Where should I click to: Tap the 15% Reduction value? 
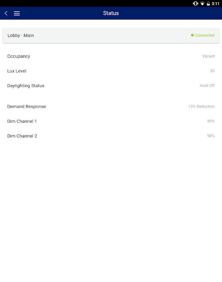[x=201, y=106]
